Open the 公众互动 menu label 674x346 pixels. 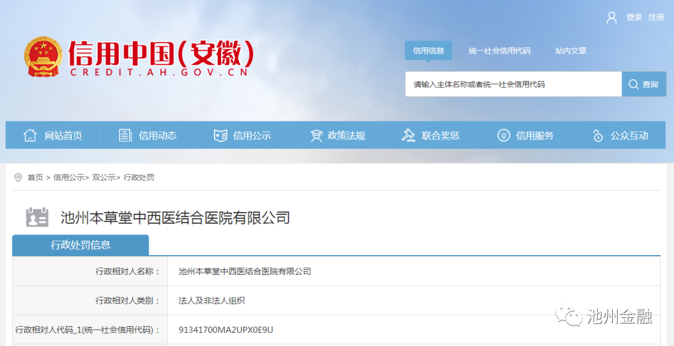[629, 136]
